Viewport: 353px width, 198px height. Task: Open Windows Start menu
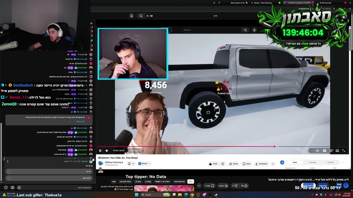pos(137,195)
